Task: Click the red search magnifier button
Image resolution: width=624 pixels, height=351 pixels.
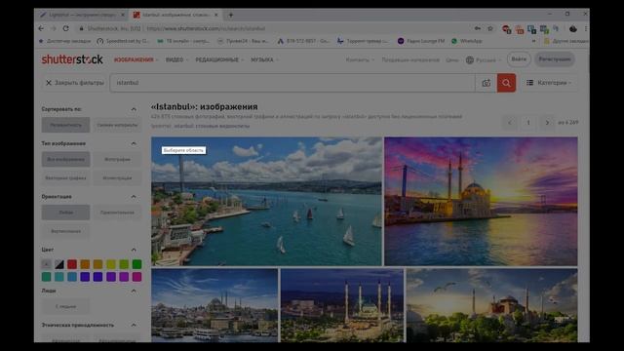Action: 506,83
